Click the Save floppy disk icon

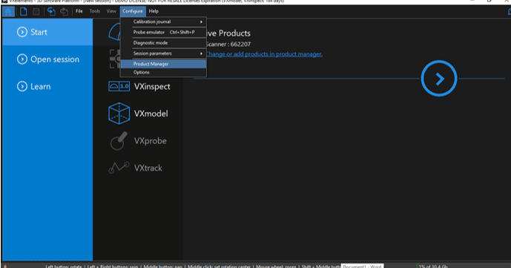36,12
